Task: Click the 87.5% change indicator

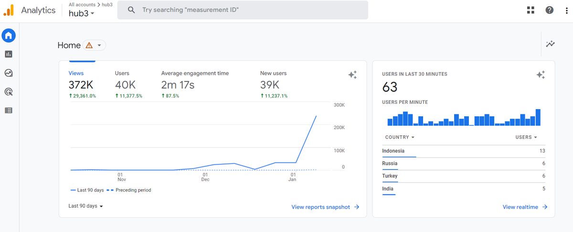Action: [x=170, y=96]
